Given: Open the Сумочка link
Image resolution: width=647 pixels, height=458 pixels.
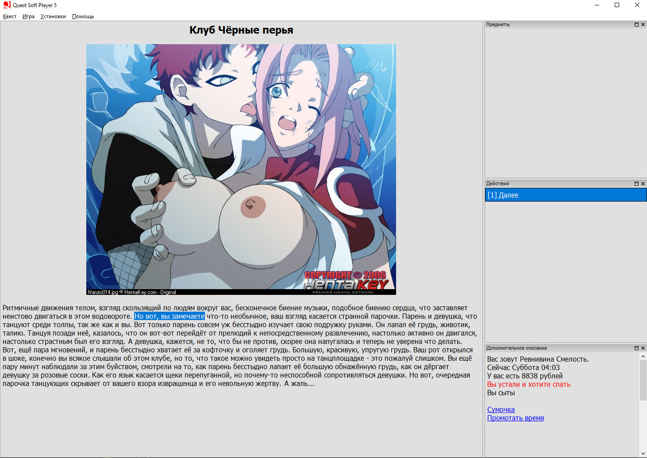Looking at the screenshot, I should point(501,409).
